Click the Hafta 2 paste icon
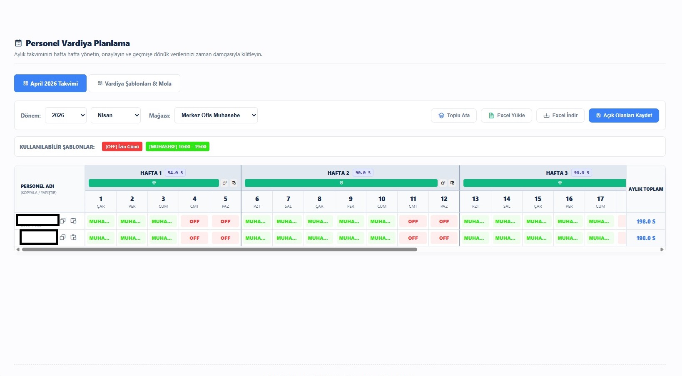The height and width of the screenshot is (376, 682). coord(452,183)
